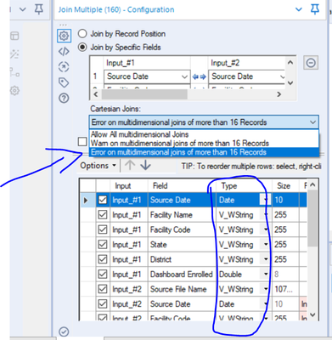Image resolution: width=332 pixels, height=340 pixels.
Task: Click the layout icon in left sidebar
Action: click(x=14, y=36)
